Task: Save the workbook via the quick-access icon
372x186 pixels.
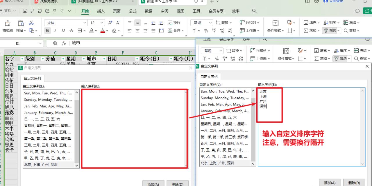Action: click(x=25, y=11)
